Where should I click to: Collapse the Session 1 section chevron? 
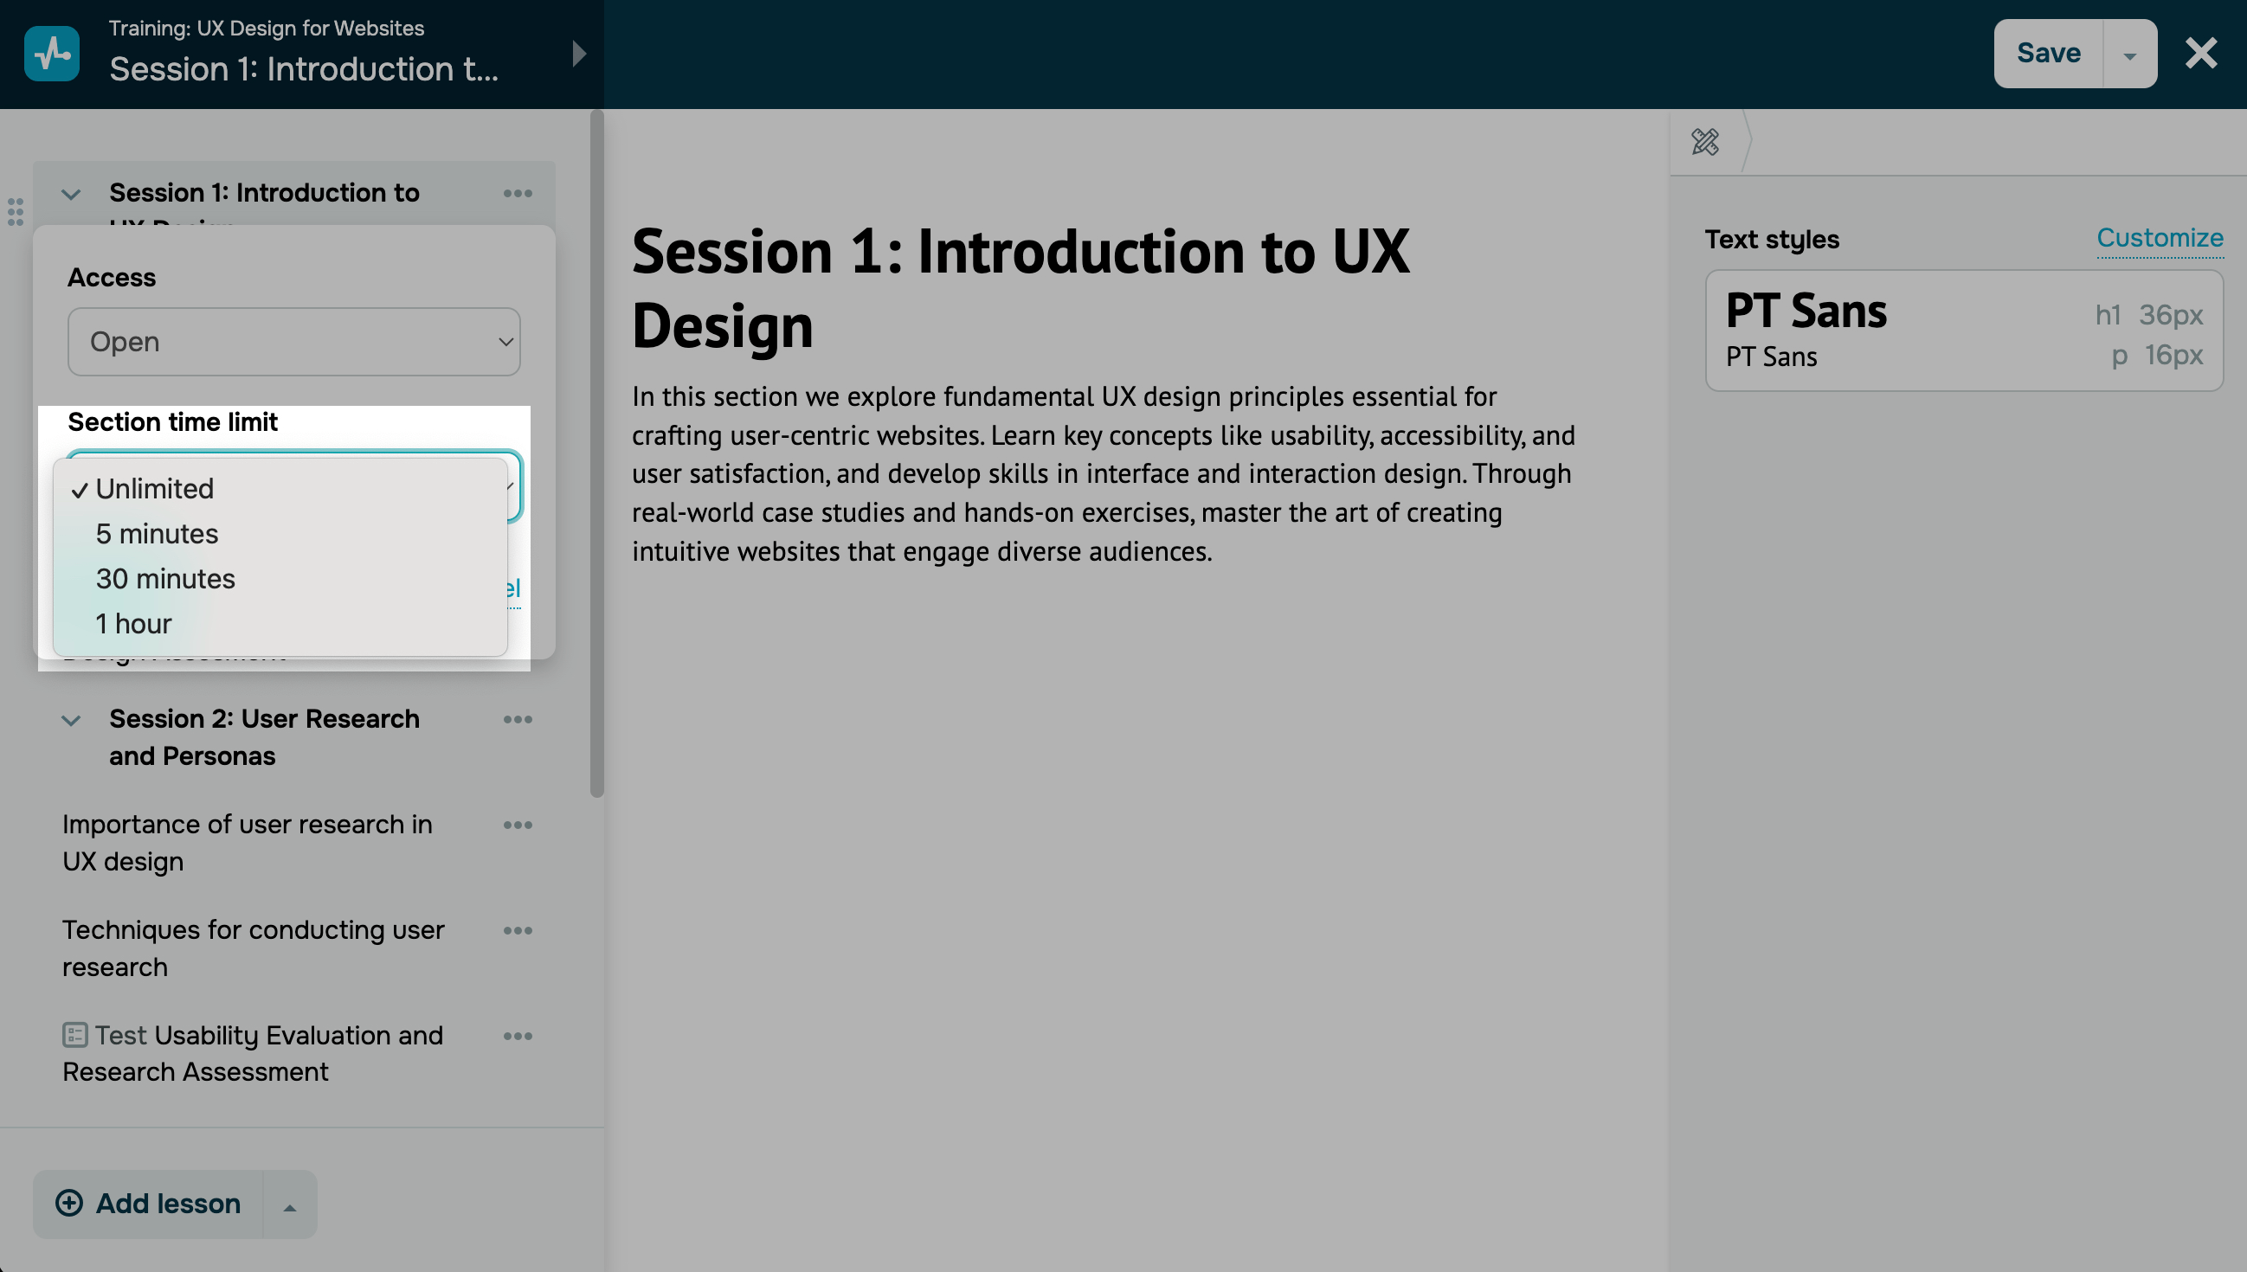click(72, 194)
